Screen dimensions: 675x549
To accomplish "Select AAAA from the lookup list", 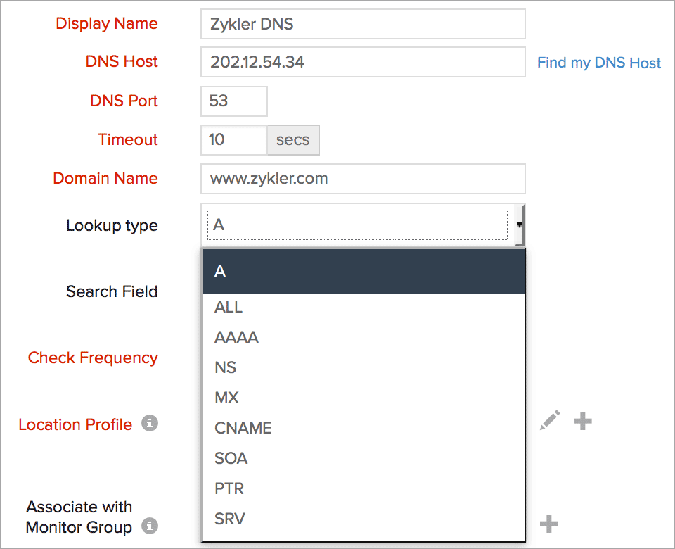I will click(x=236, y=337).
